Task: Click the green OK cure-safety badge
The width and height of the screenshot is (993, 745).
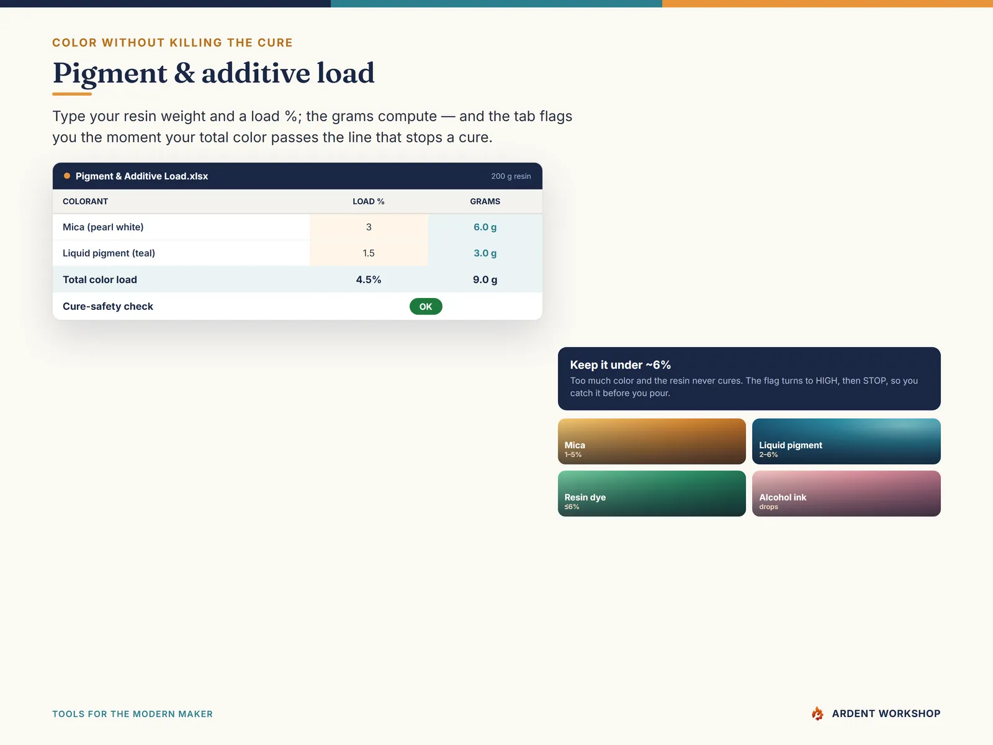Action: [x=426, y=307]
